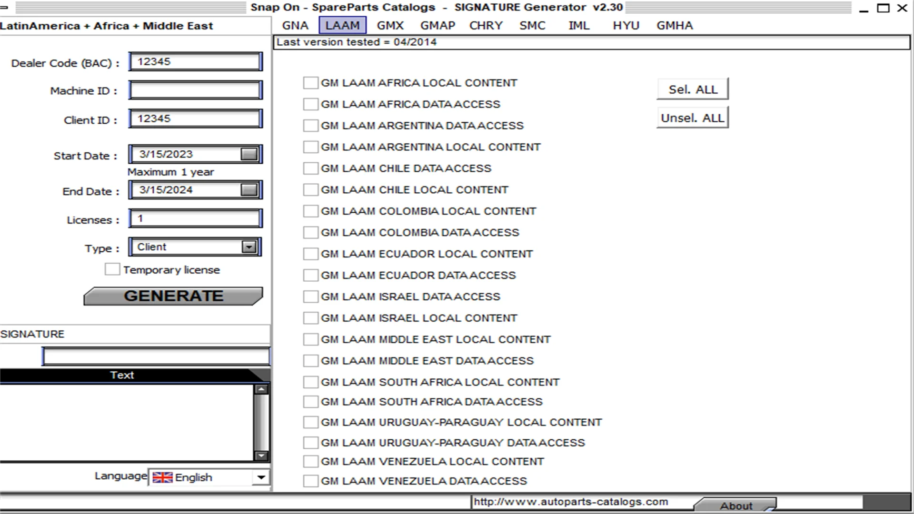Image resolution: width=914 pixels, height=514 pixels.
Task: Expand the Type dropdown
Action: (x=249, y=247)
